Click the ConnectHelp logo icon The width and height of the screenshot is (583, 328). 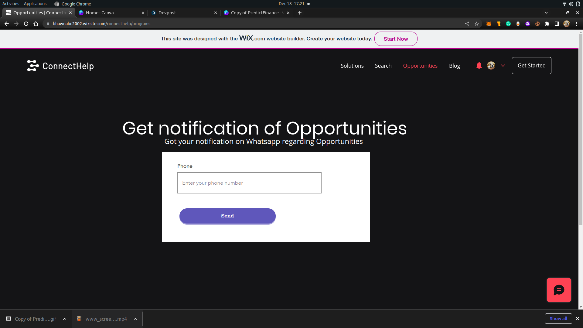33,66
